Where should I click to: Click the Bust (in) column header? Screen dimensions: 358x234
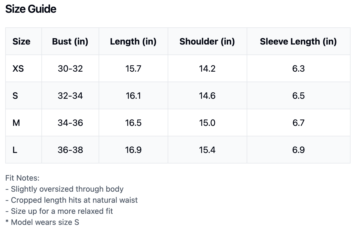[x=70, y=41]
